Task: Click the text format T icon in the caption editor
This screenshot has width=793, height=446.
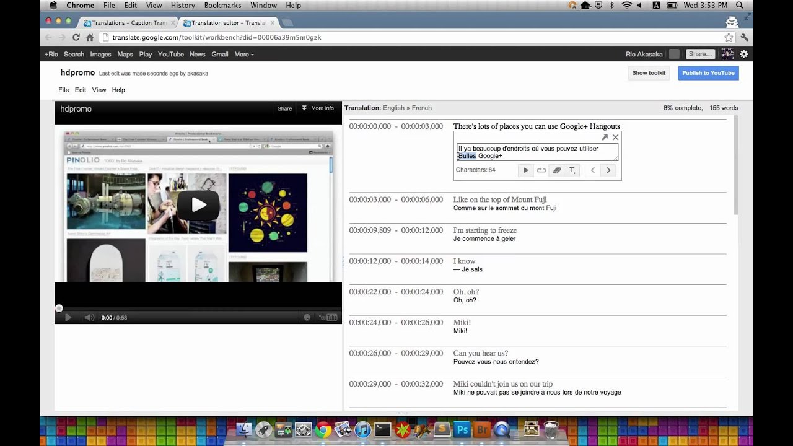Action: pyautogui.click(x=572, y=170)
